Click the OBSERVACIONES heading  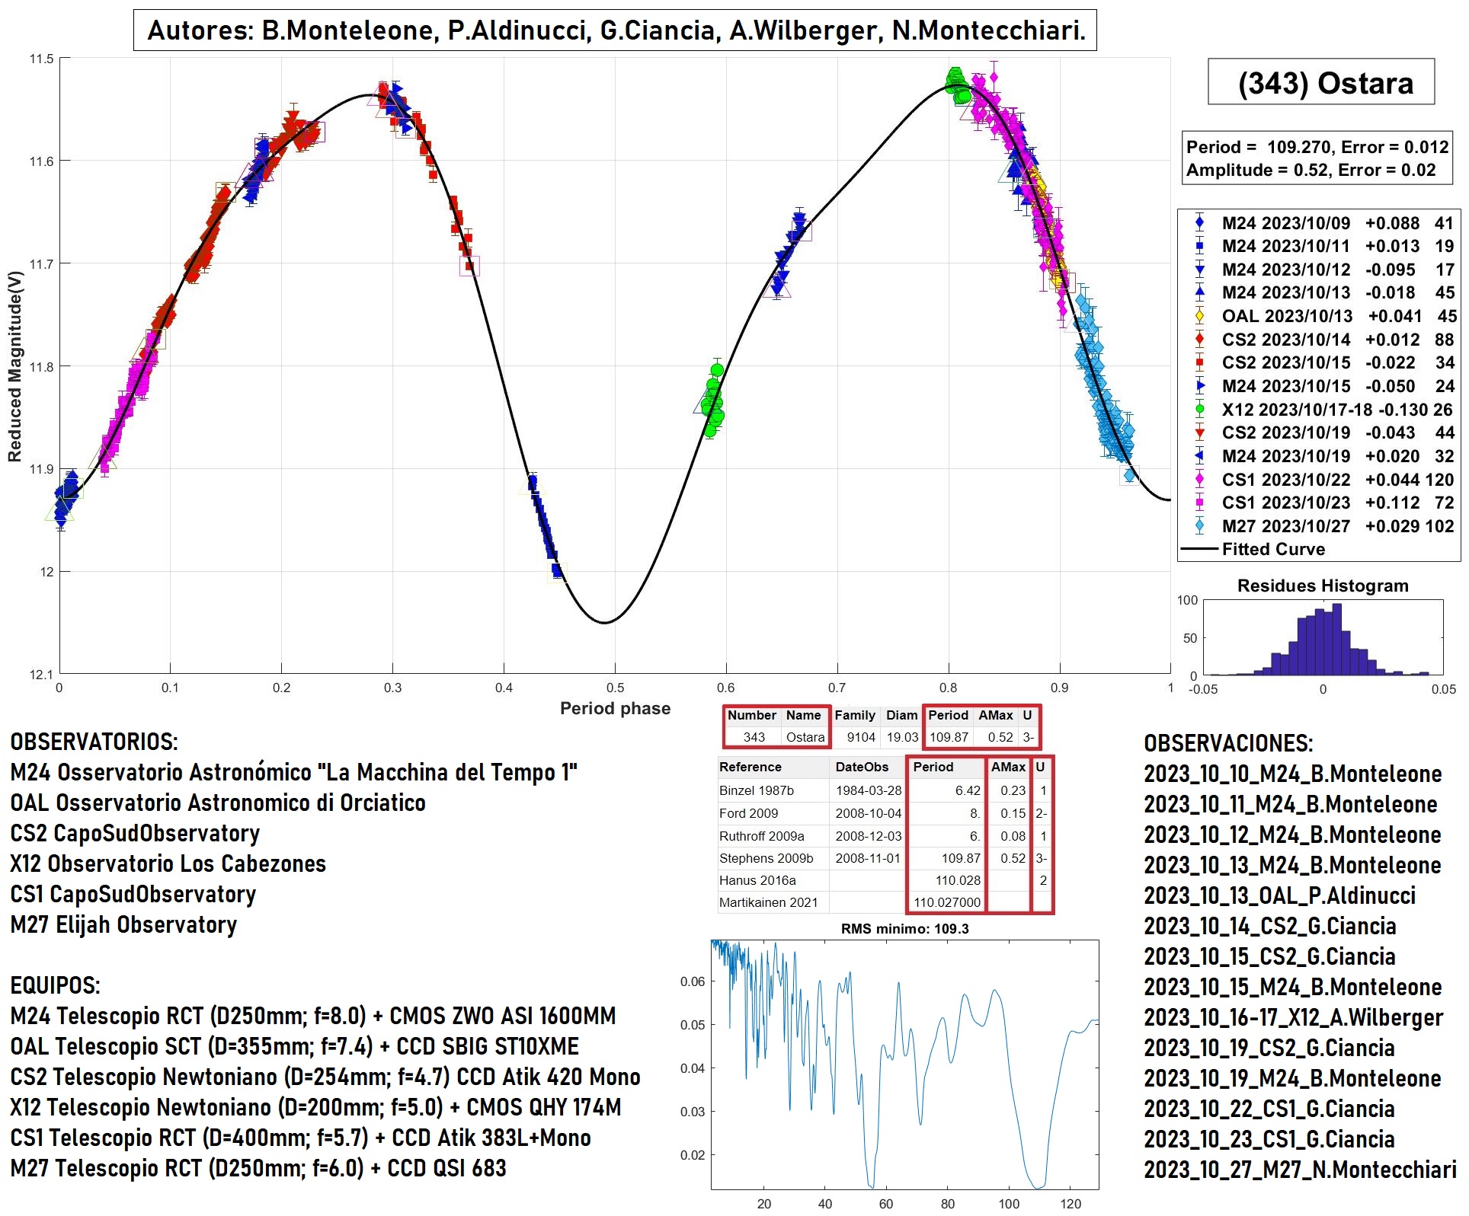coord(1229,743)
